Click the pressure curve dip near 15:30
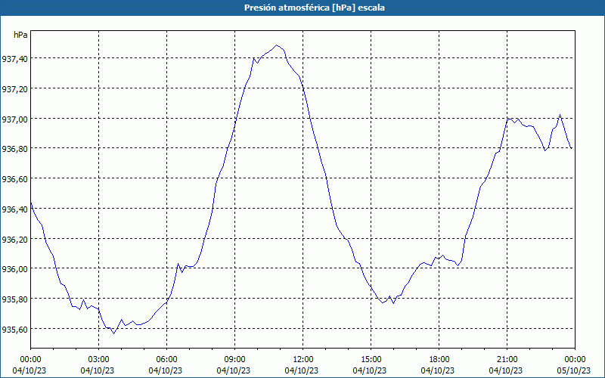Image resolution: width=605 pixels, height=378 pixels. [383, 303]
